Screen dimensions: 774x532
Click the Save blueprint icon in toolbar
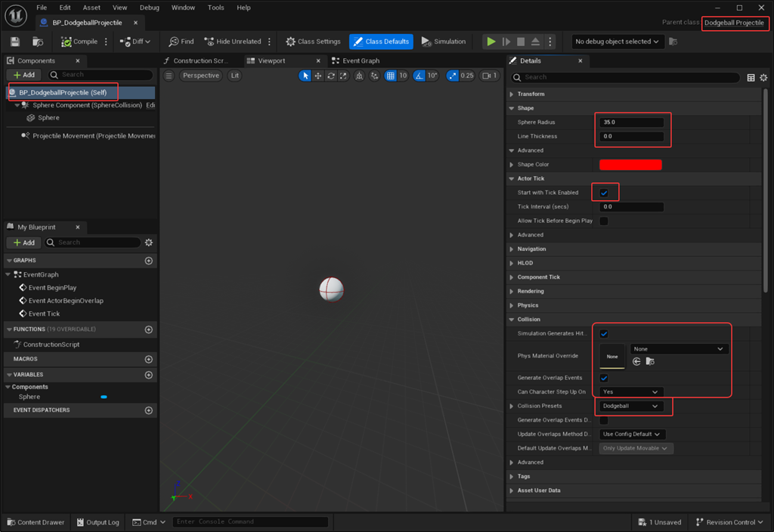[14, 42]
